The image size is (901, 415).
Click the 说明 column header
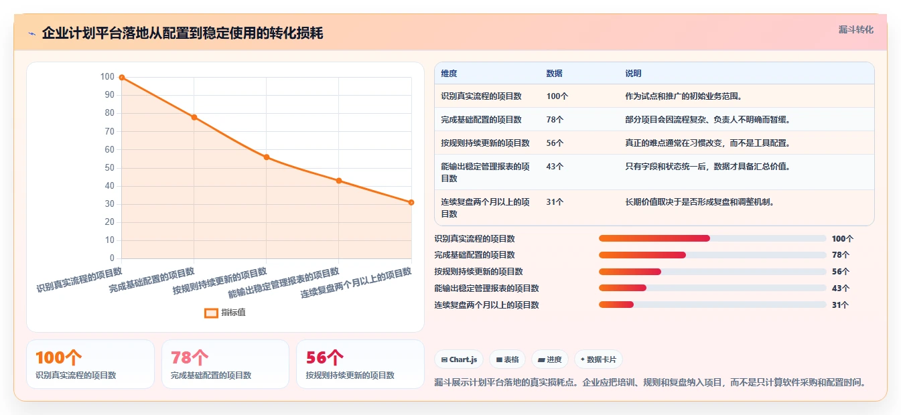click(633, 74)
